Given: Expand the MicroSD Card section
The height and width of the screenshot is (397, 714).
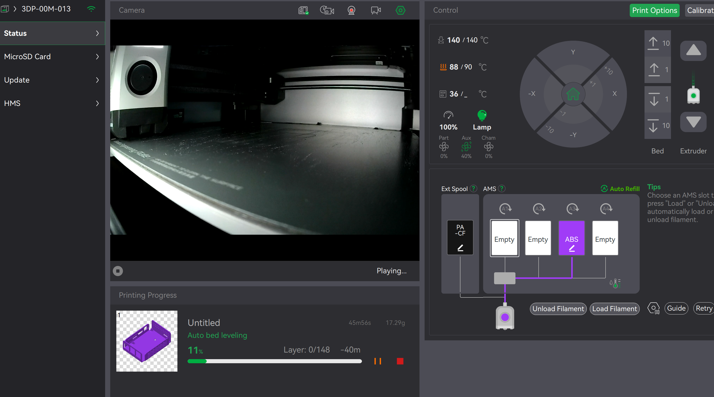Looking at the screenshot, I should click(x=52, y=57).
